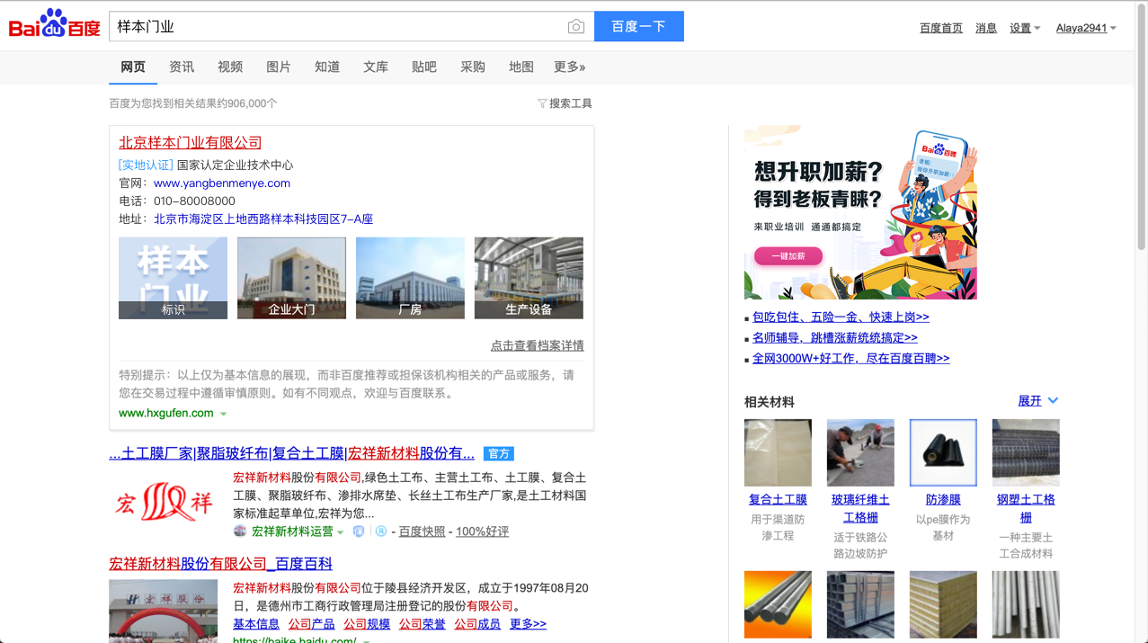Click the shield verification icon in result
Screen dimensions: 1148x643
(x=359, y=531)
